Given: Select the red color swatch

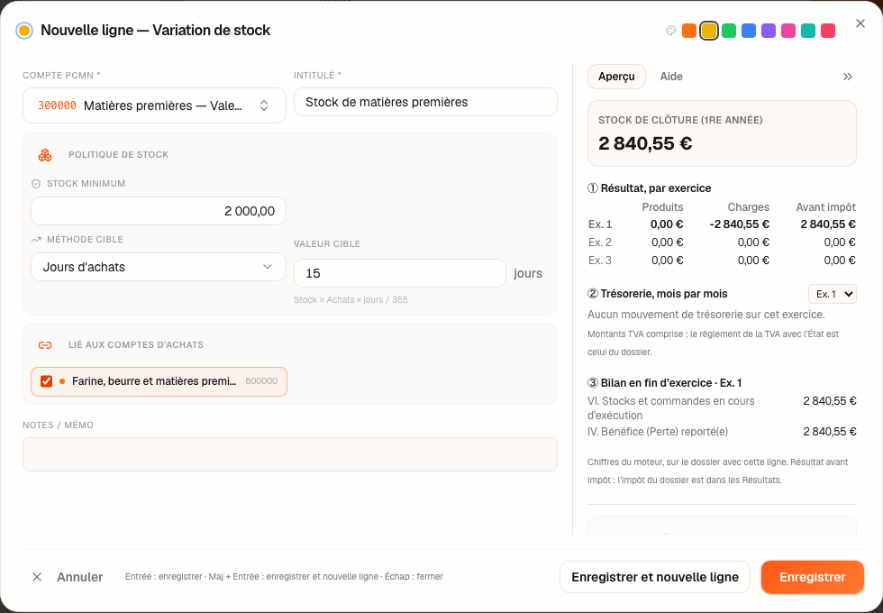Looking at the screenshot, I should pyautogui.click(x=828, y=31).
